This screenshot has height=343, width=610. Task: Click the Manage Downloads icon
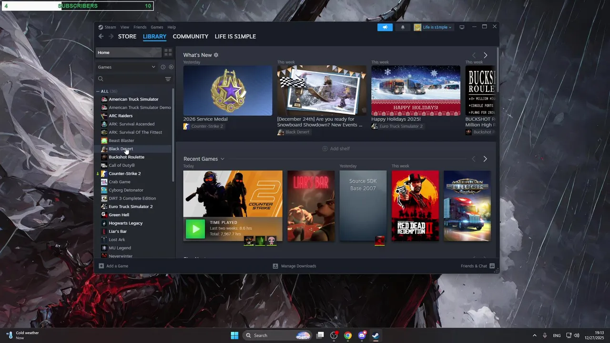[x=275, y=266]
